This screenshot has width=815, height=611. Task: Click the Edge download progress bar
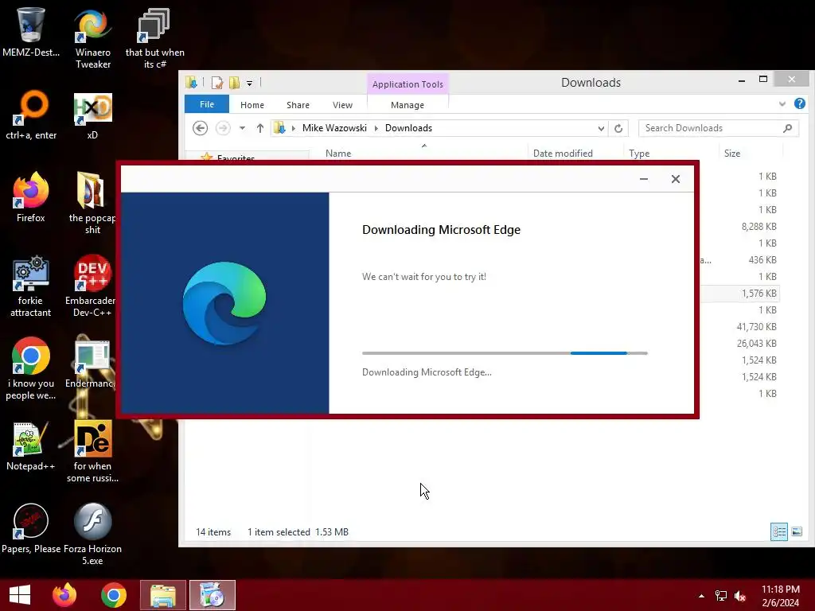pos(505,353)
